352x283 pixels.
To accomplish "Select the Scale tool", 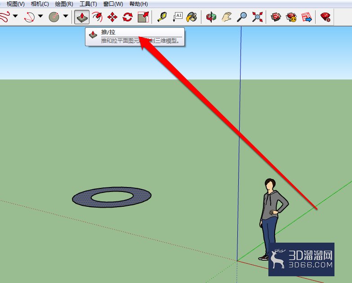I will 143,17.
